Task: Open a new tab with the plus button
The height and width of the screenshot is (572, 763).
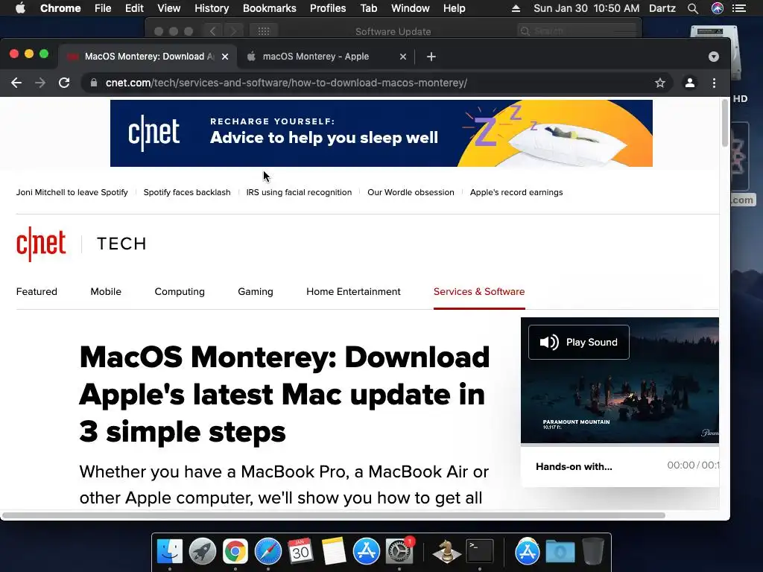Action: 431,57
